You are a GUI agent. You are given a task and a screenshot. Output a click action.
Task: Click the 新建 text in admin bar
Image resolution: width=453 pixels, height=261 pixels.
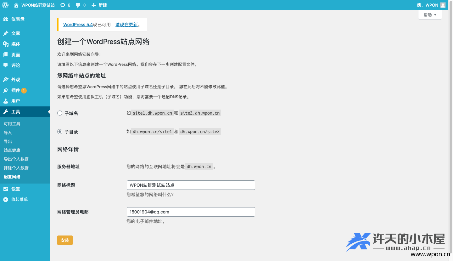point(103,5)
